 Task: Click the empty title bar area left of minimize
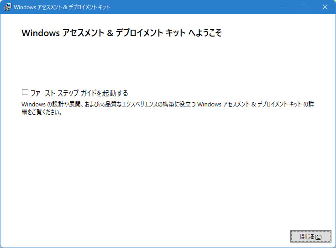(192, 7)
